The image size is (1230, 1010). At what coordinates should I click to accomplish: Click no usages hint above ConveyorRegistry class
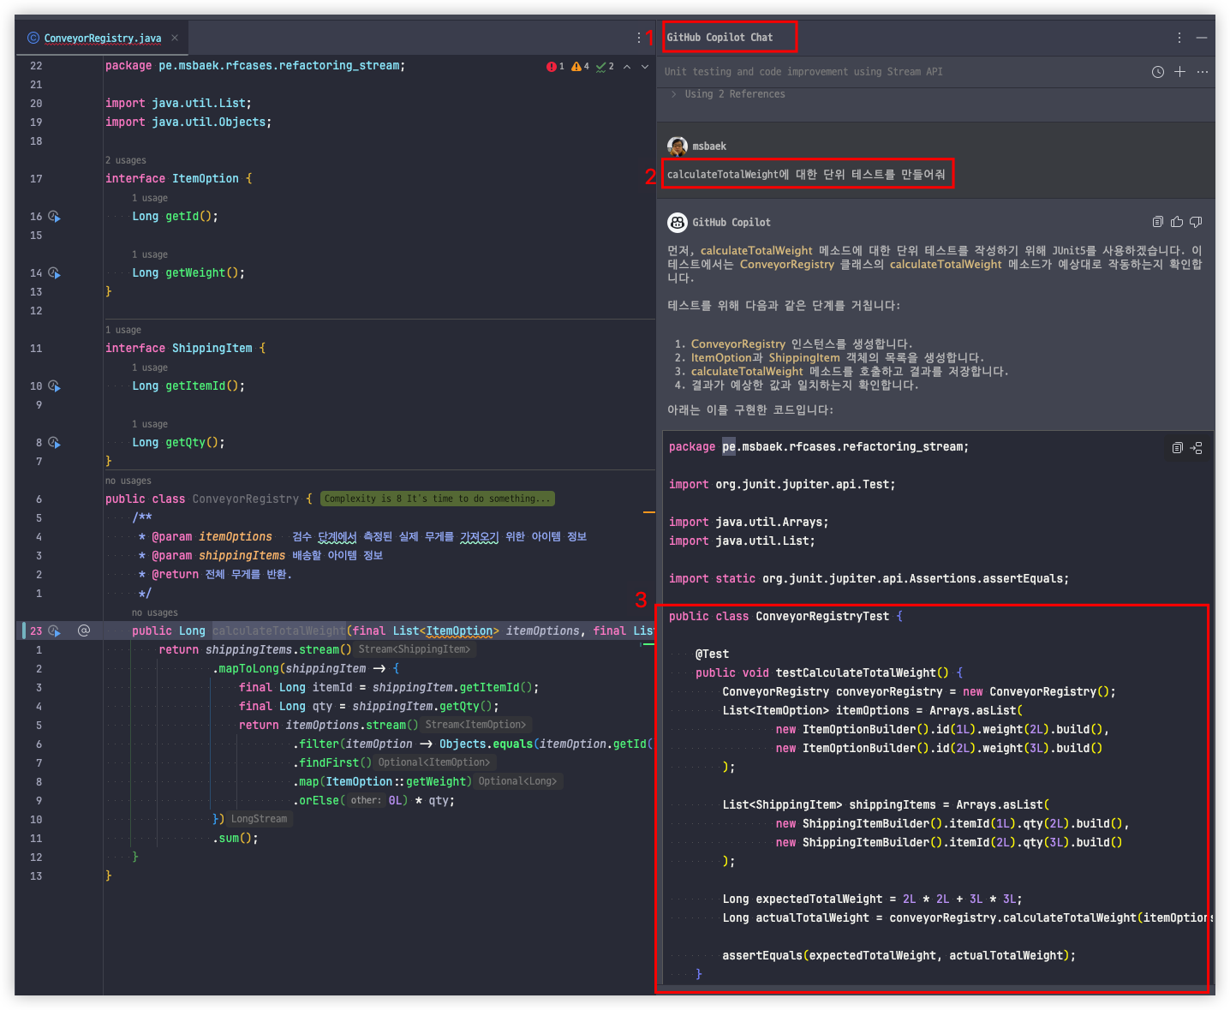click(x=128, y=481)
